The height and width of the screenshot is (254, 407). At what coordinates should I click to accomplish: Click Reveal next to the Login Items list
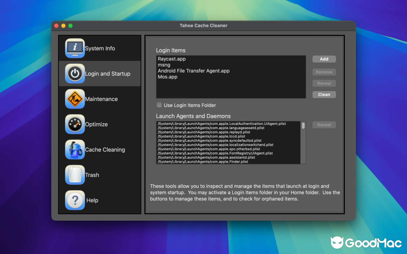pyautogui.click(x=324, y=83)
